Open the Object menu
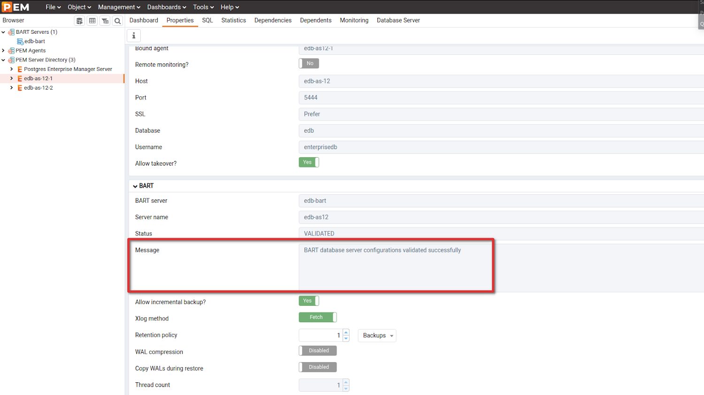704x395 pixels. pyautogui.click(x=79, y=7)
